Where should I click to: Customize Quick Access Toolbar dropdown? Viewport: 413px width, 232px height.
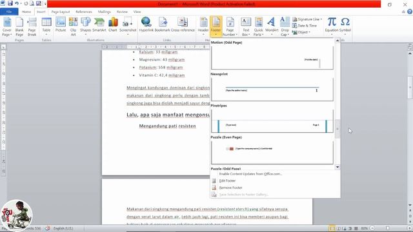[45, 4]
